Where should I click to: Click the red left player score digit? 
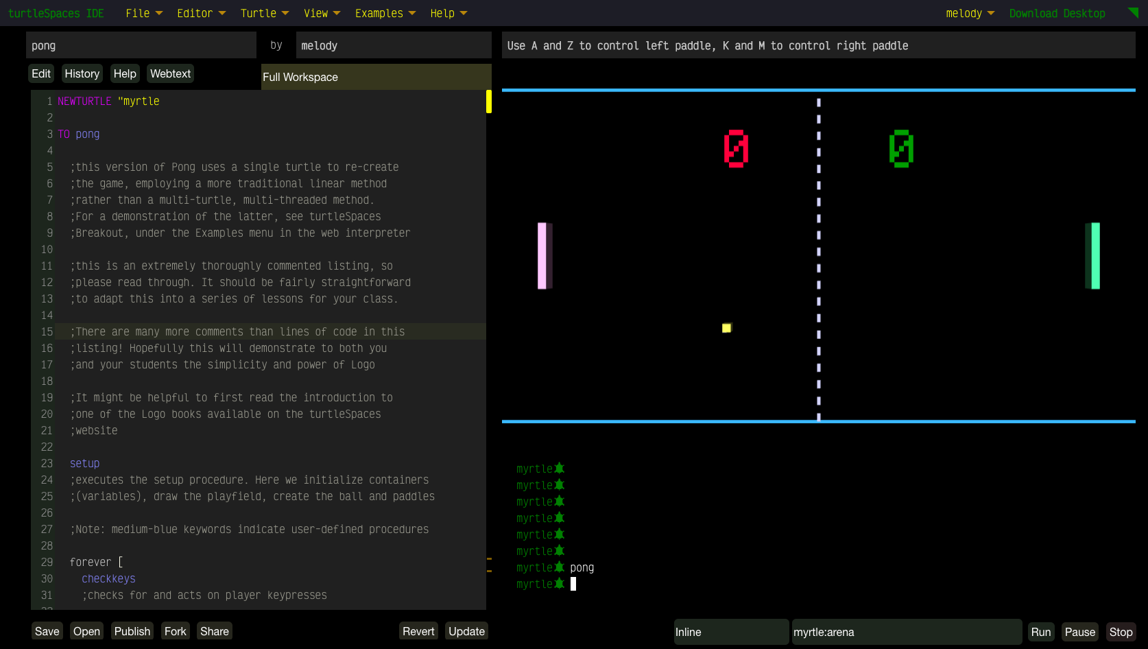point(736,149)
